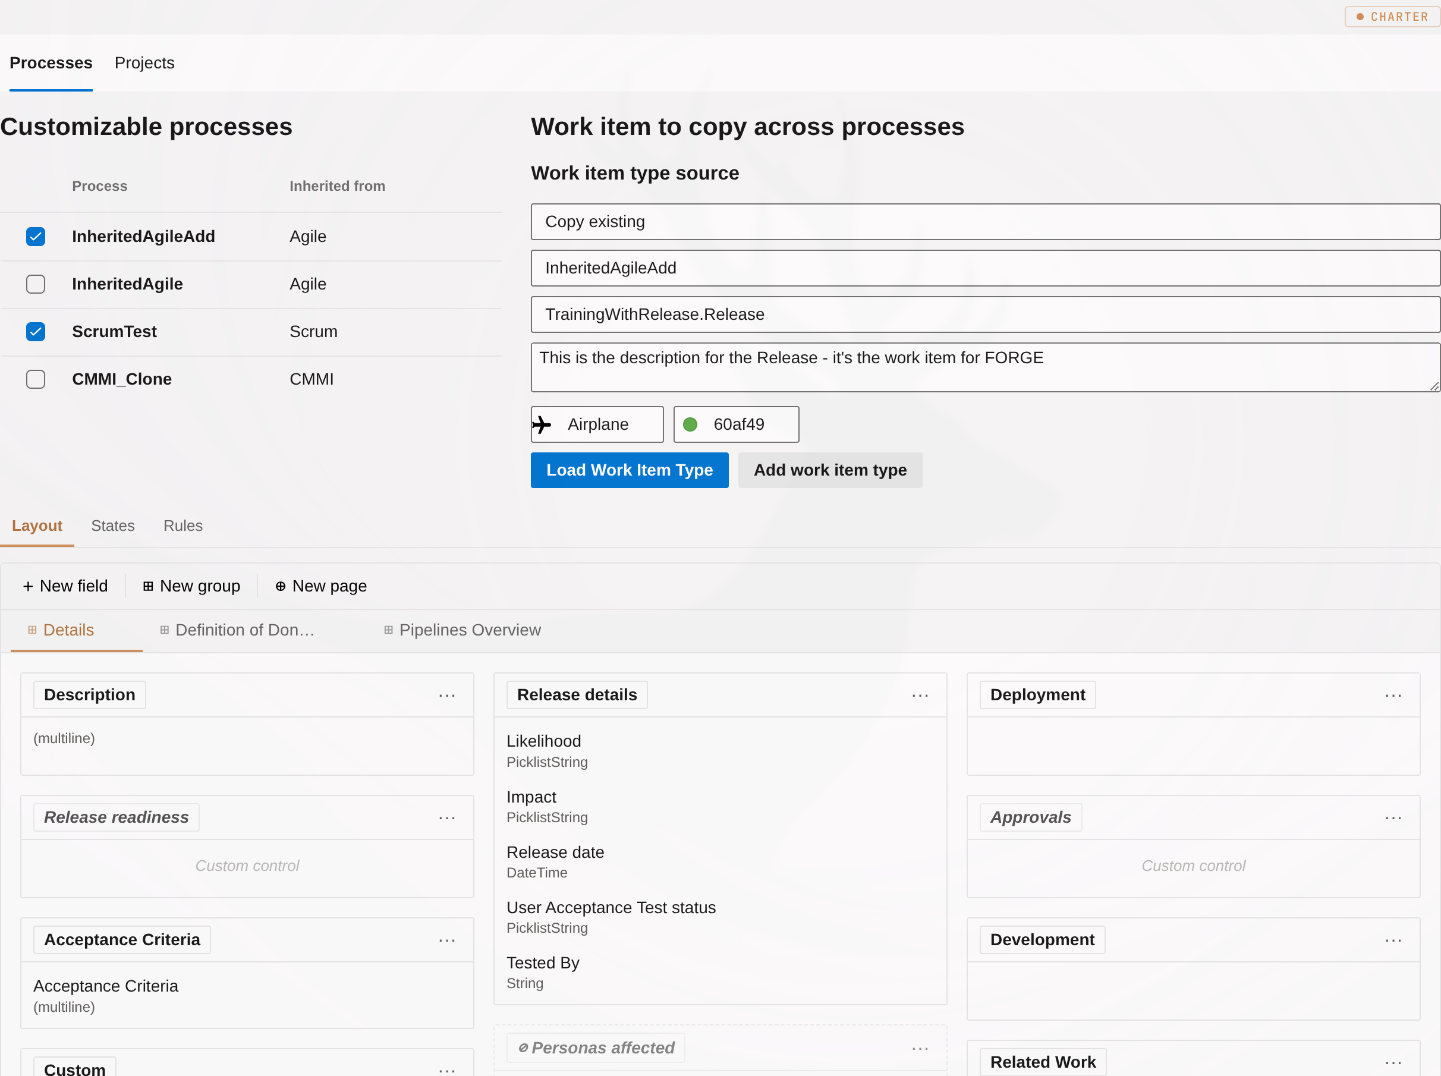1441x1076 pixels.
Task: Switch to the Projects tab
Action: [x=144, y=63]
